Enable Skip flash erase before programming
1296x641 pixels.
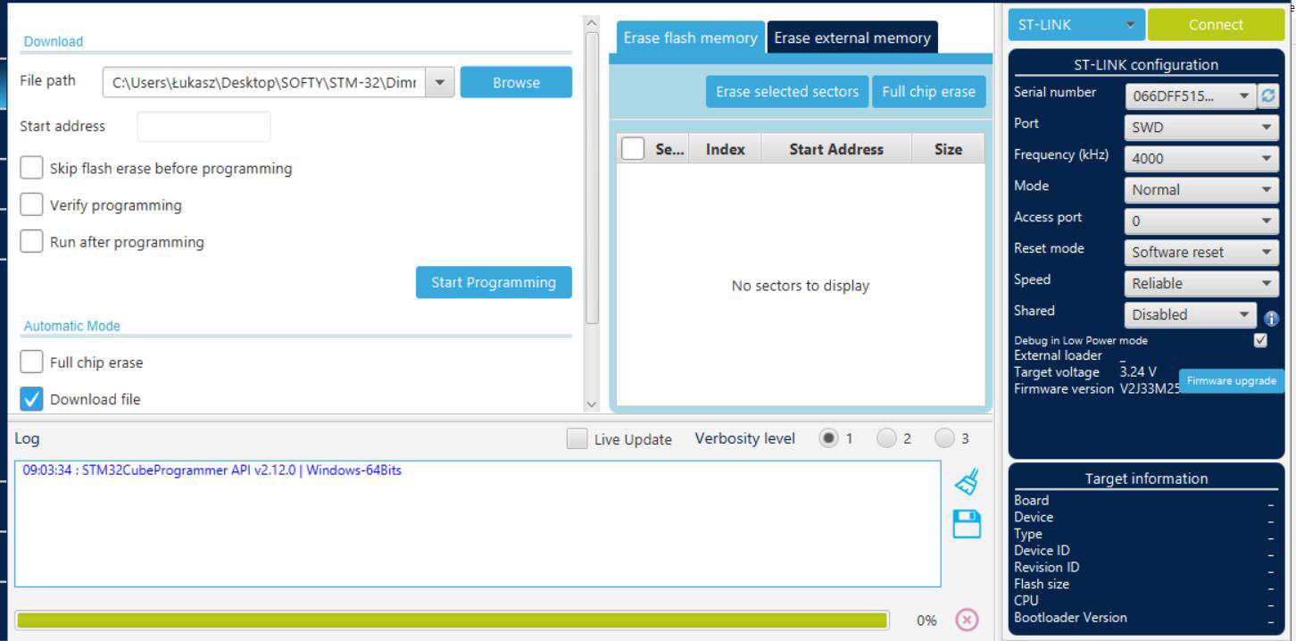coord(31,168)
